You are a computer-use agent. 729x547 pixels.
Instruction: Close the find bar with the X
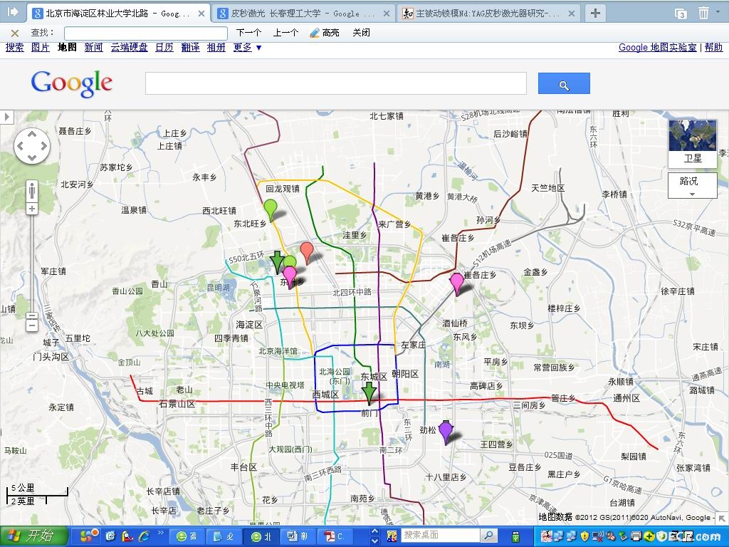[x=15, y=33]
